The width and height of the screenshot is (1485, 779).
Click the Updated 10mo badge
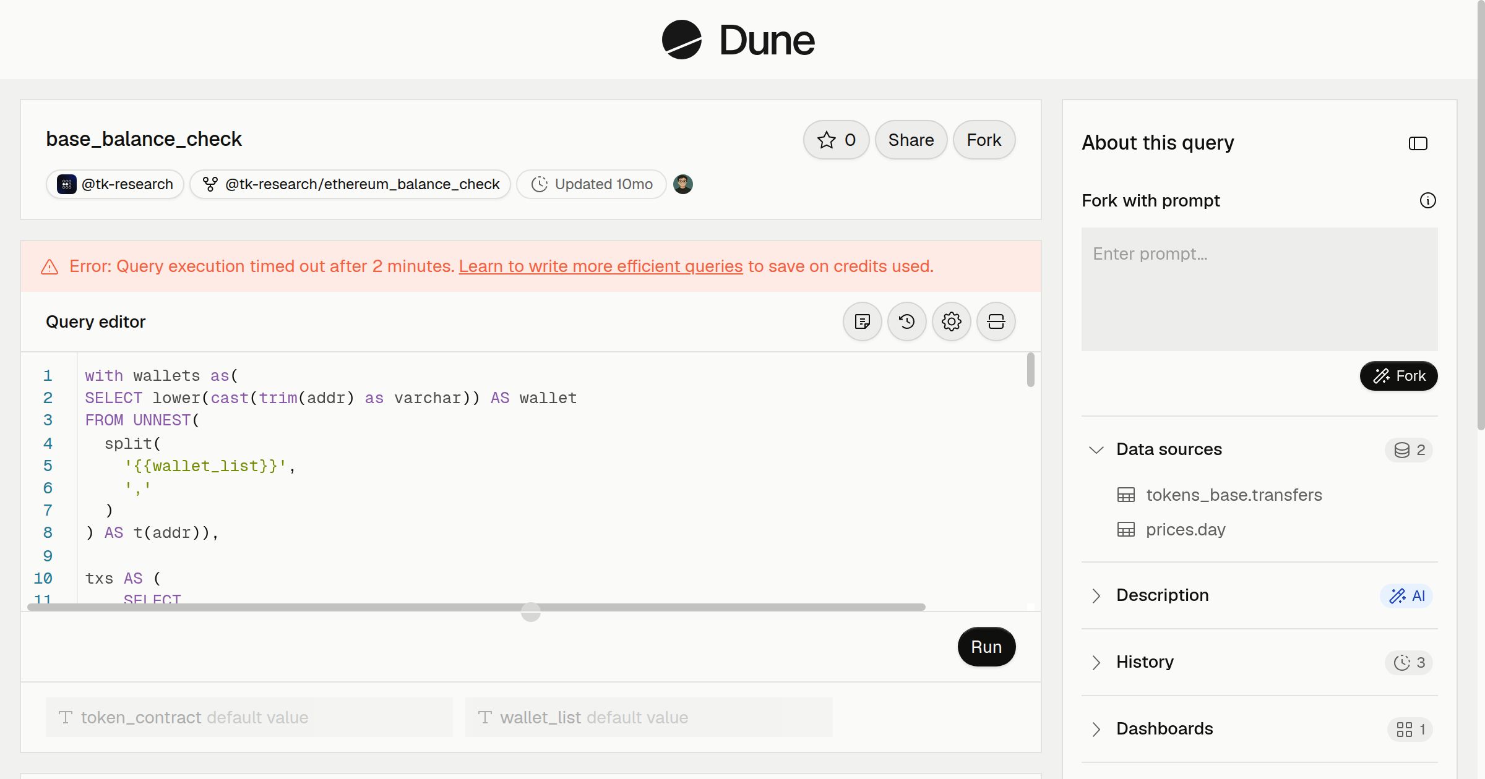tap(592, 184)
